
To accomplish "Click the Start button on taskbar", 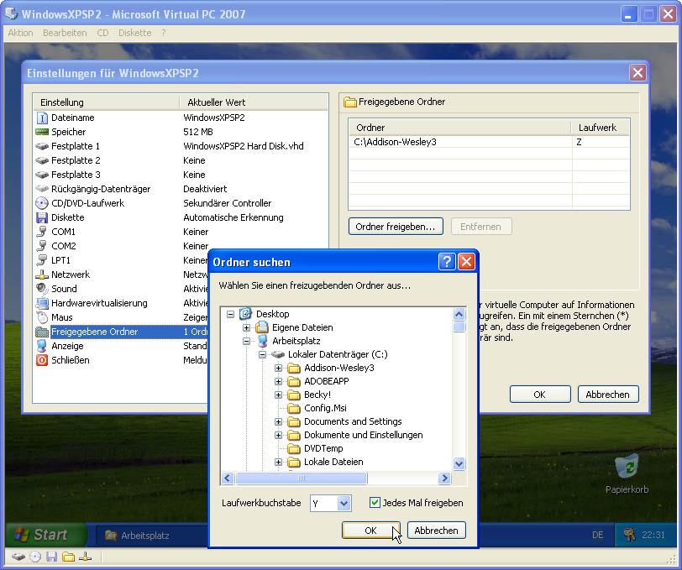I will point(46,535).
